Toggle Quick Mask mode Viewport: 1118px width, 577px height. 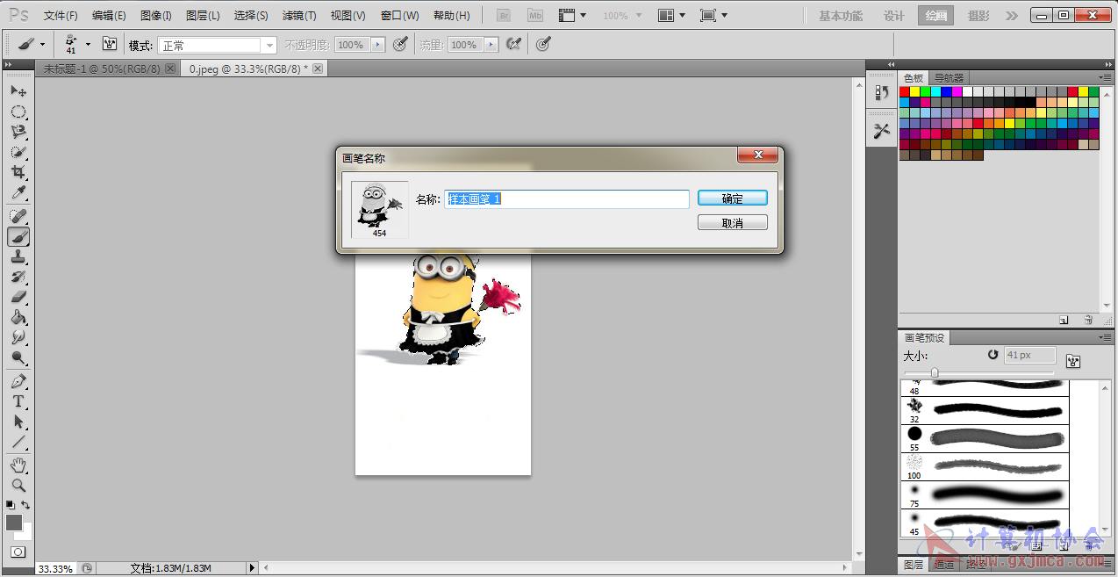pos(18,552)
